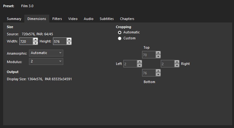Click the source text 720x576, PAR: 64/45
This screenshot has width=234, height=128.
(37, 34)
